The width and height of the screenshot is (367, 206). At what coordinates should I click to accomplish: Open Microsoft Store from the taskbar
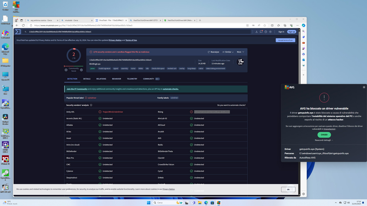tap(212, 203)
